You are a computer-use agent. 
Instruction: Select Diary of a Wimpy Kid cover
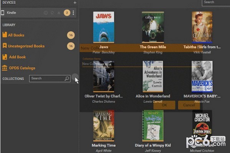[x=153, y=125]
